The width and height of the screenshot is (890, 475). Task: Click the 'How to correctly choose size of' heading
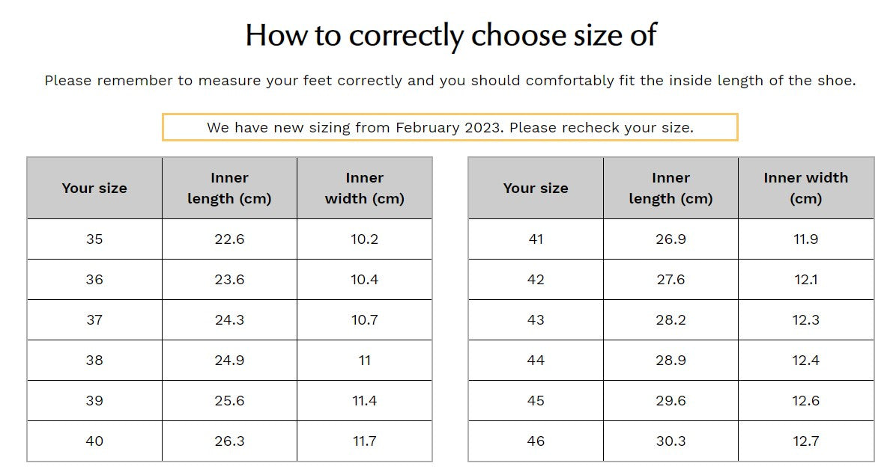coord(450,35)
